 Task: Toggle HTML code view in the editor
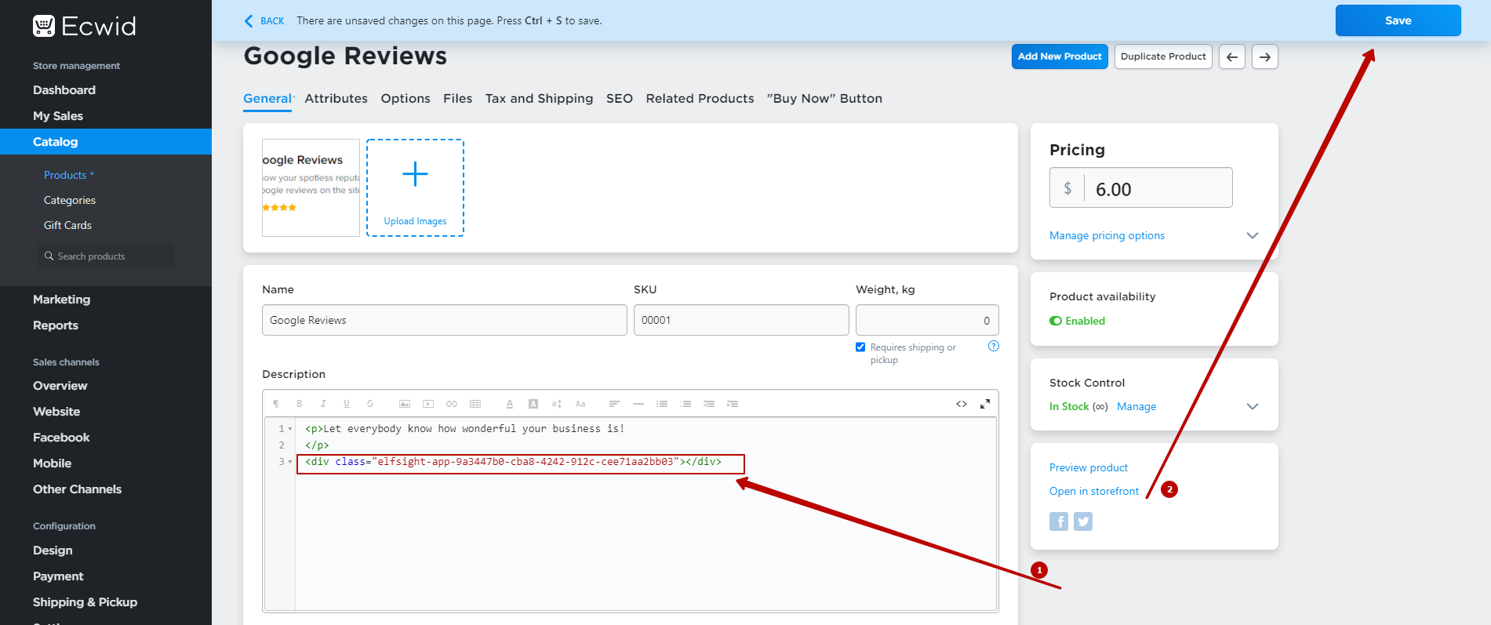[962, 404]
